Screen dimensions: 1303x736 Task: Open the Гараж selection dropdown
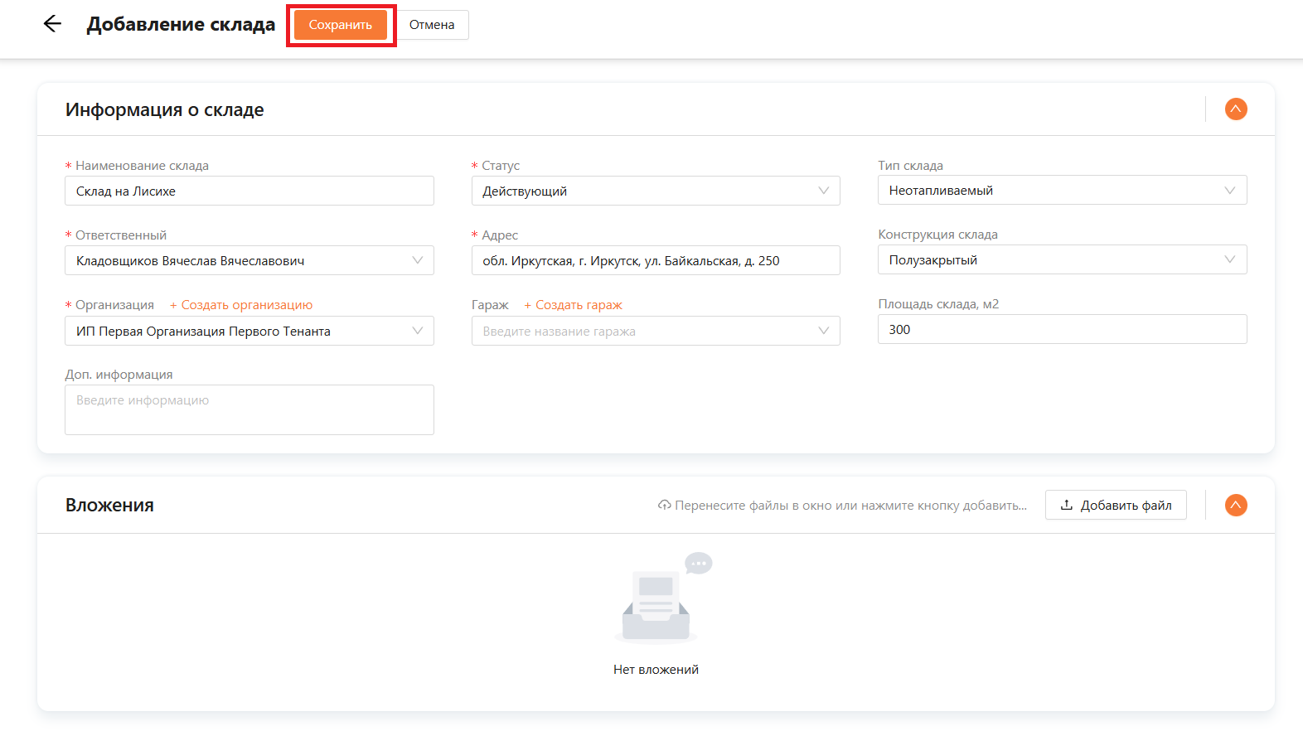655,332
